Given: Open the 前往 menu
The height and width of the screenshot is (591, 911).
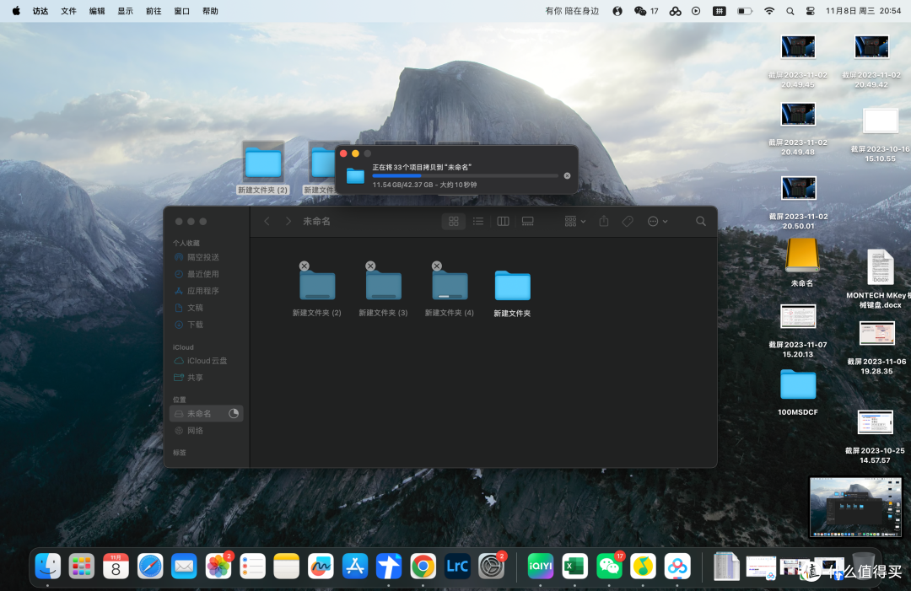Looking at the screenshot, I should pyautogui.click(x=154, y=11).
